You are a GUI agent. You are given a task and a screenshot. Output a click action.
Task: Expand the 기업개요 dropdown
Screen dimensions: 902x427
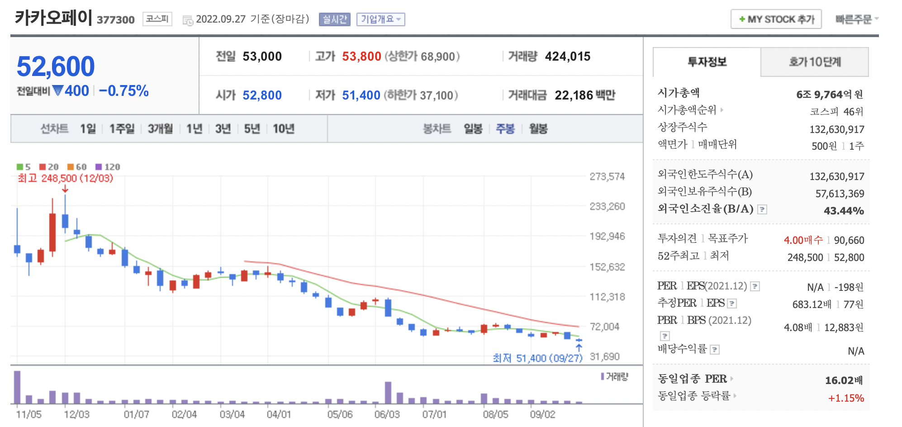pyautogui.click(x=381, y=19)
